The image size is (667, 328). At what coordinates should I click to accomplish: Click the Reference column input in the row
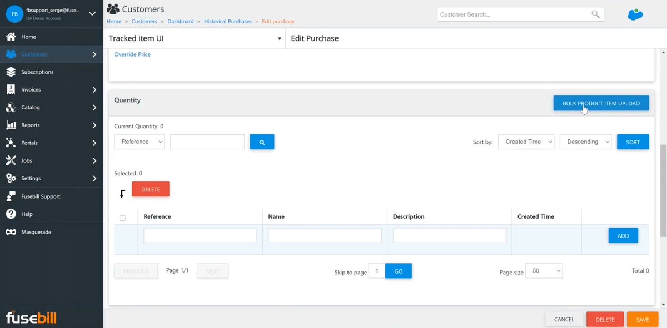[x=200, y=235]
